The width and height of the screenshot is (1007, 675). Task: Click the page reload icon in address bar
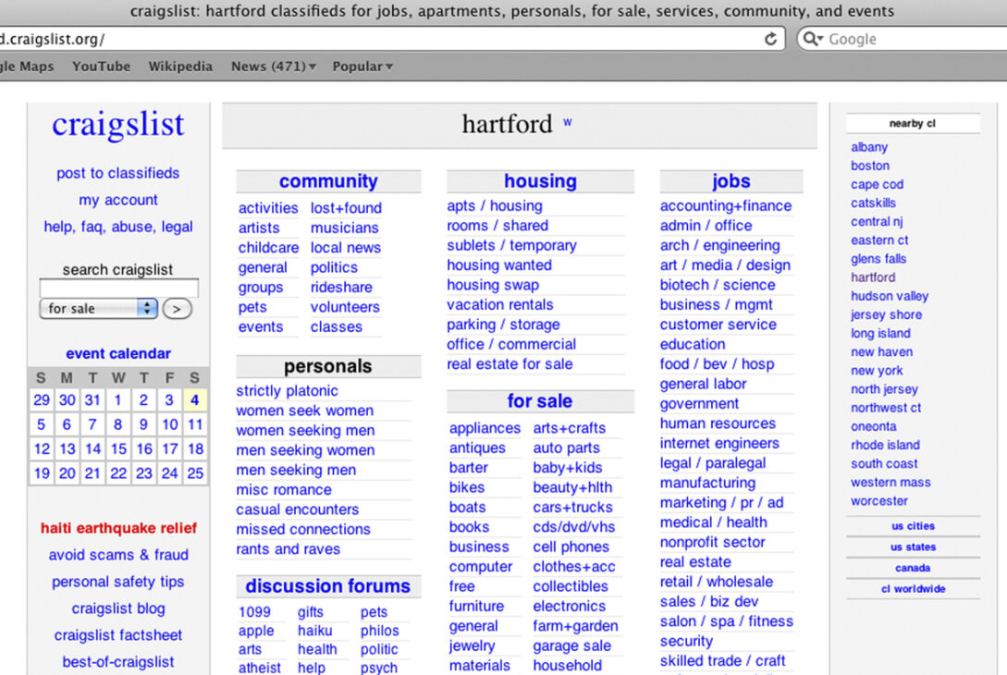[x=770, y=39]
